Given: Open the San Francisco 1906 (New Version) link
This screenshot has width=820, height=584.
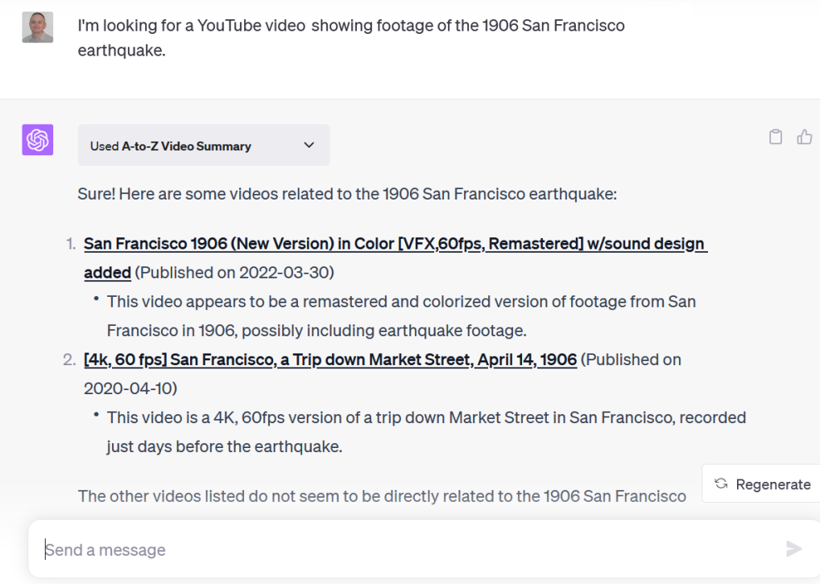Looking at the screenshot, I should click(394, 244).
